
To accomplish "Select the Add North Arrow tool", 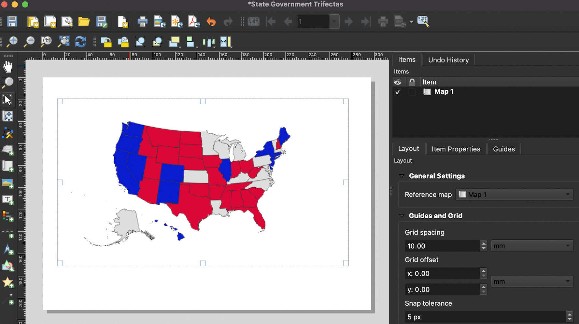I will click(8, 249).
